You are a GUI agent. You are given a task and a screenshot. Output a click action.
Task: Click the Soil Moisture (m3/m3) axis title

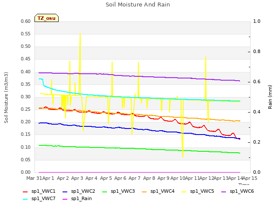point(6,97)
